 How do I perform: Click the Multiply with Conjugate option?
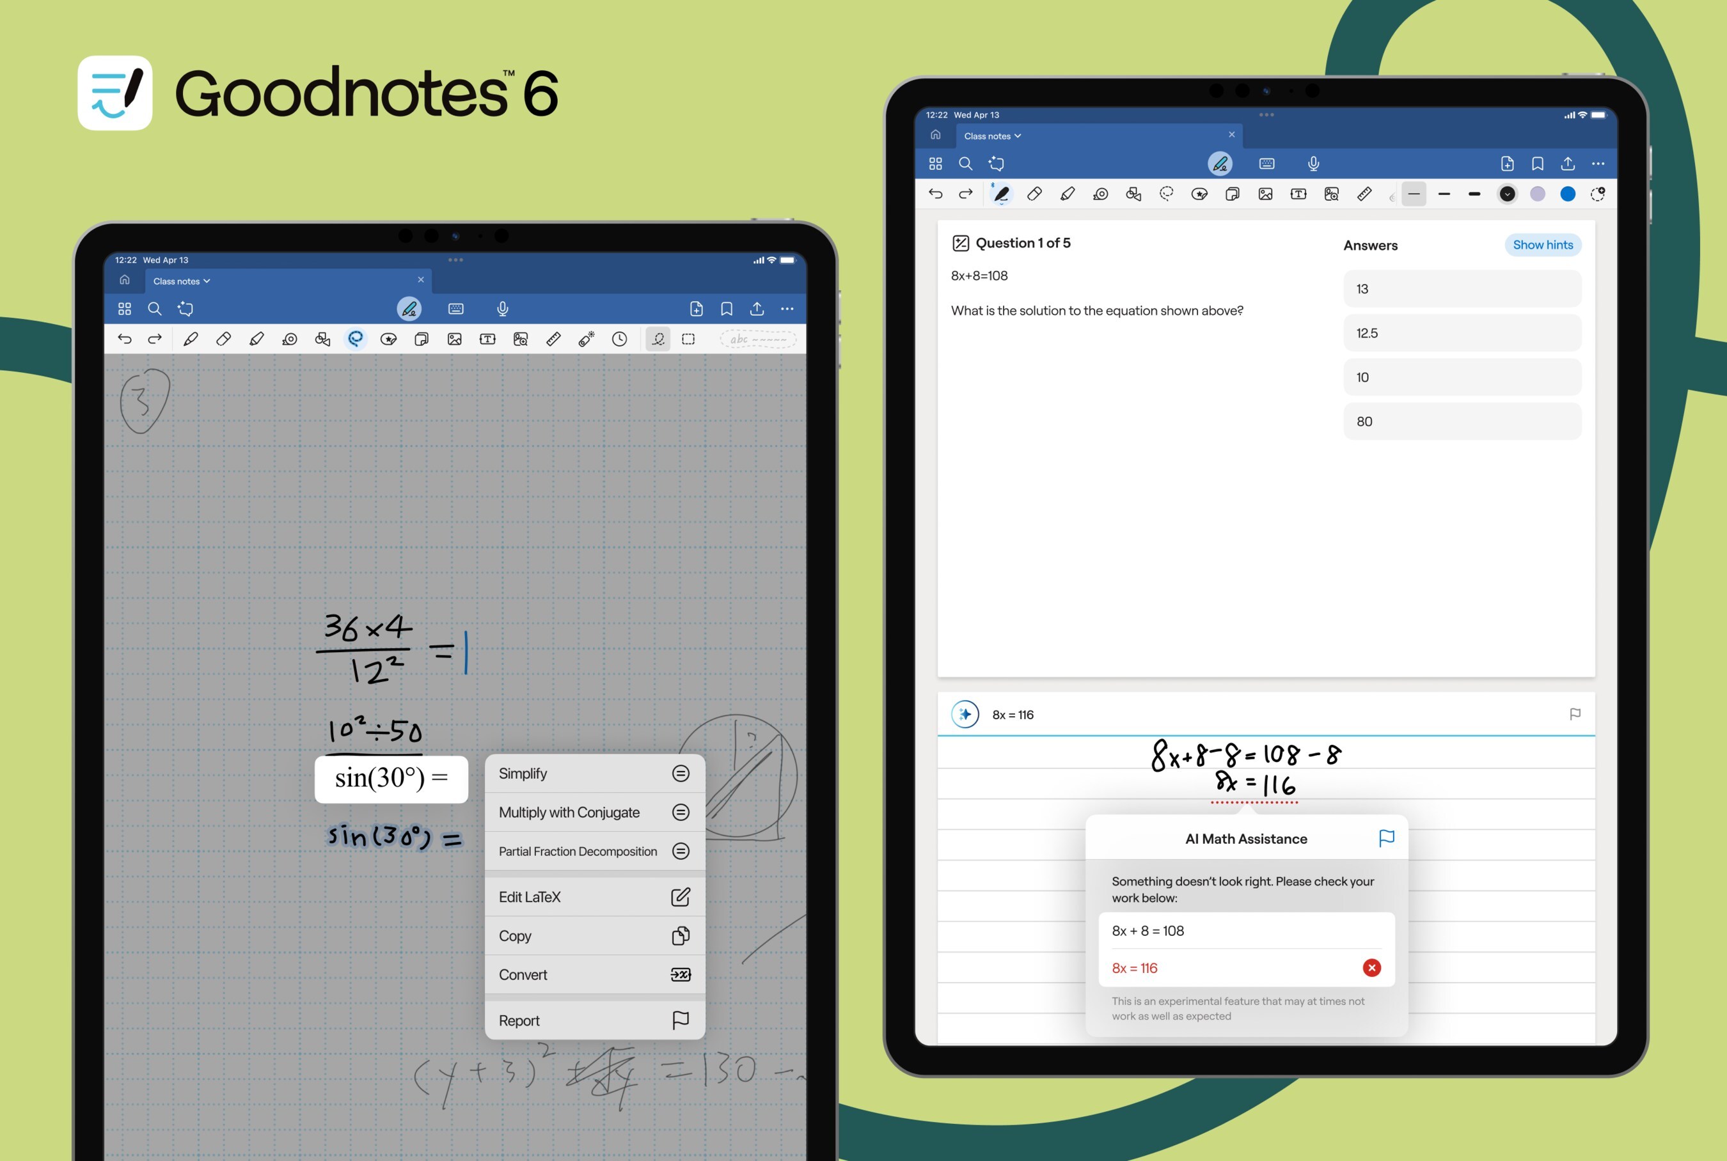coord(591,813)
